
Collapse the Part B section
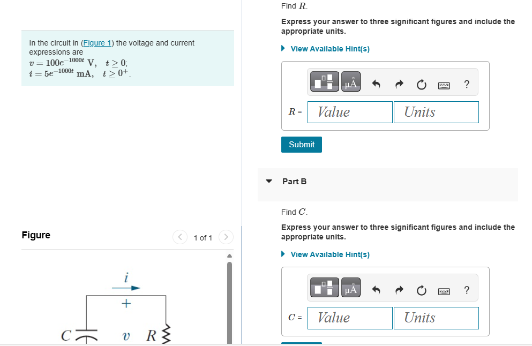pyautogui.click(x=268, y=181)
